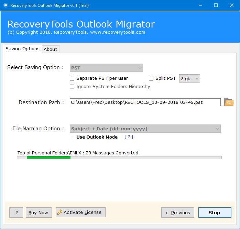This screenshot has width=240, height=229.
Task: Click the Buy Now button
Action: 39,212
